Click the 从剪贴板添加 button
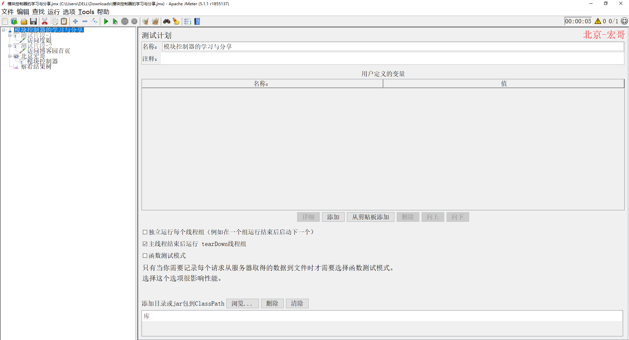629x340 pixels. [371, 217]
